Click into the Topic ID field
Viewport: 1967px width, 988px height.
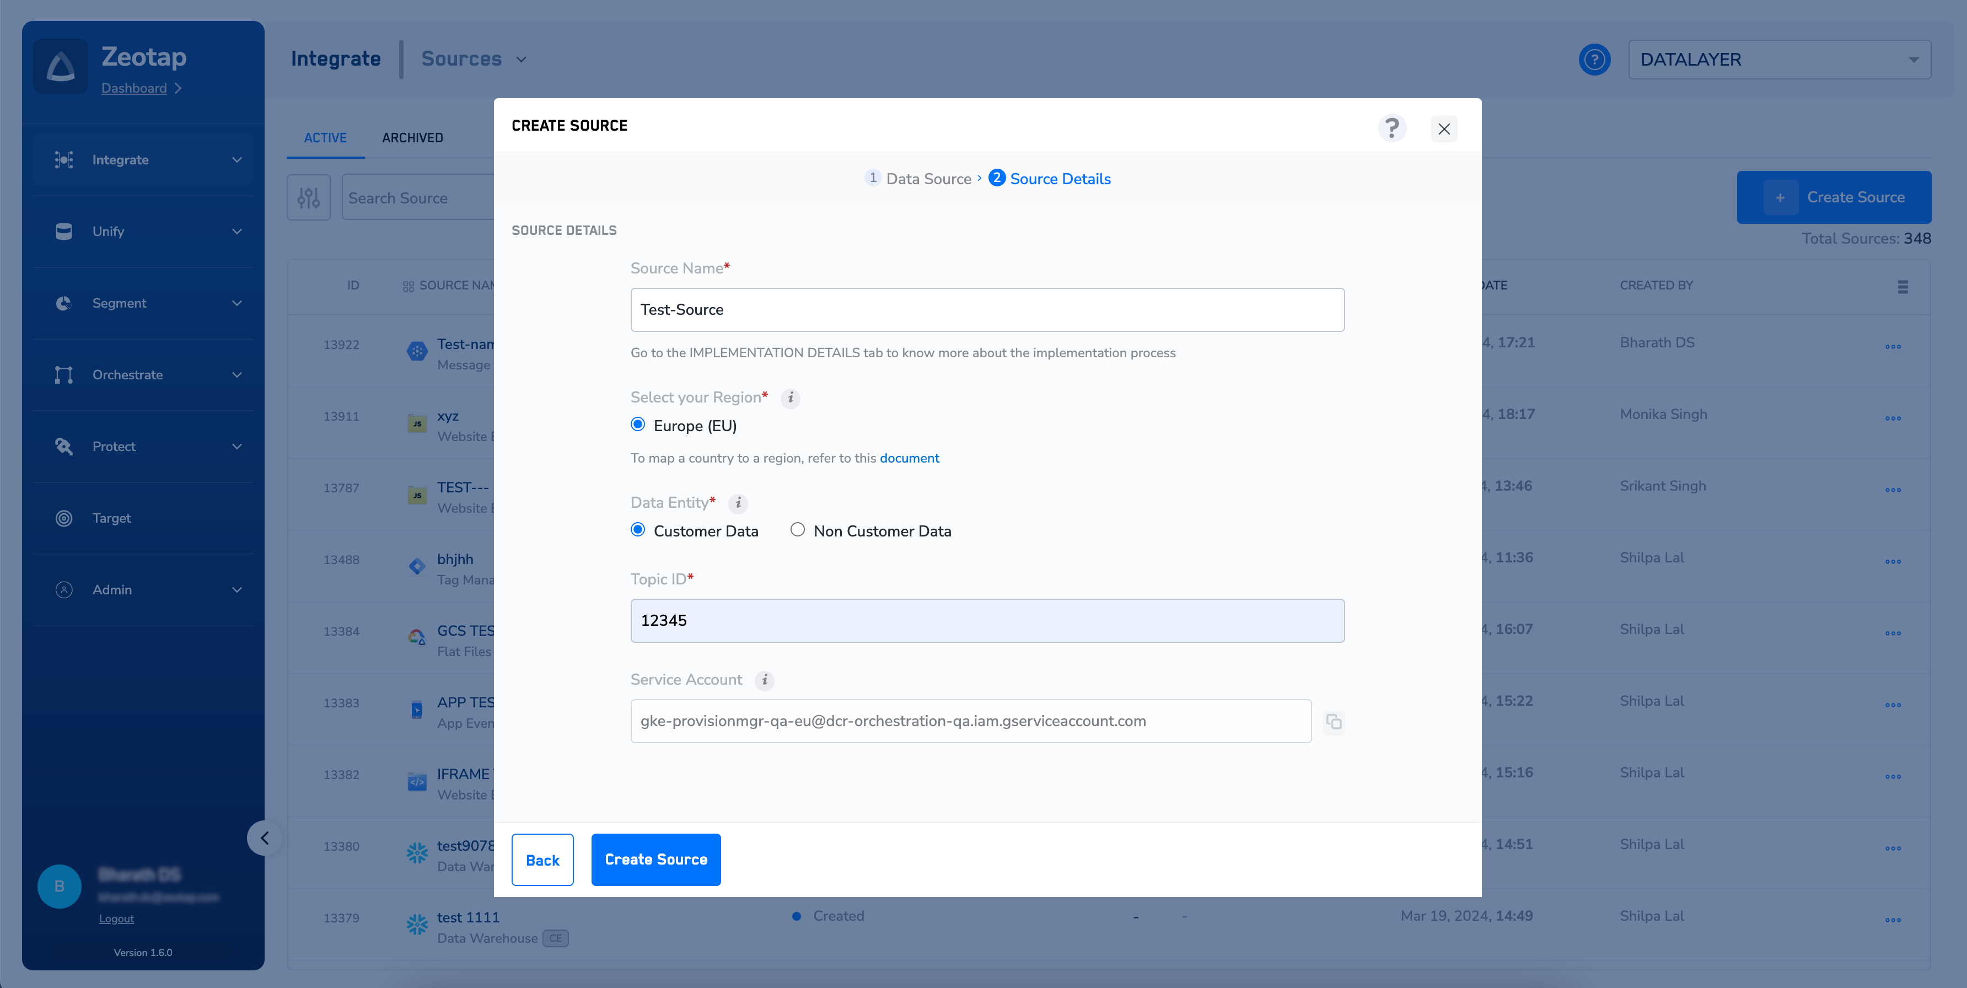(x=987, y=621)
